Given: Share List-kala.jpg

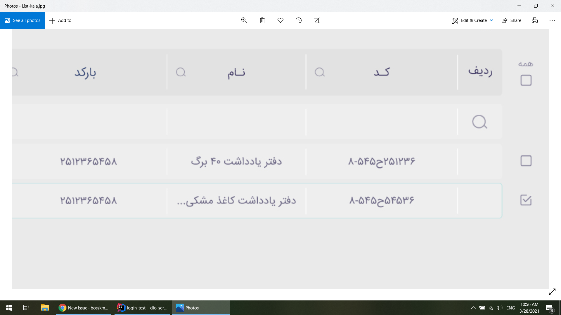Looking at the screenshot, I should pyautogui.click(x=512, y=20).
